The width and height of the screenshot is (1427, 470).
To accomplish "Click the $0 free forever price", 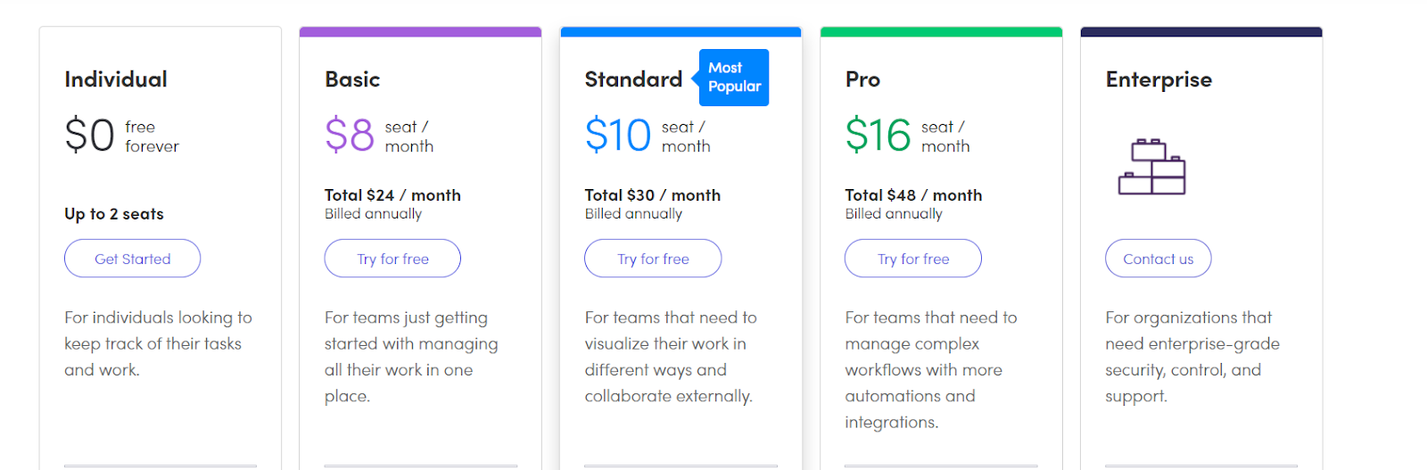I will tap(90, 136).
